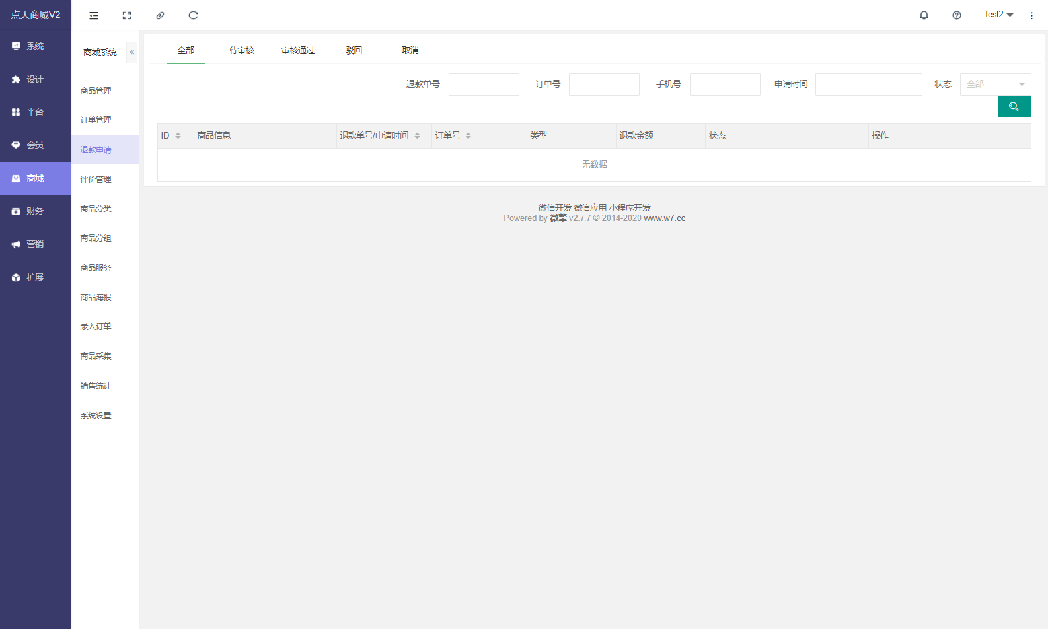Screen dimensions: 1048x629
Task: Open the www.w7.cc footer link
Action: tap(664, 218)
